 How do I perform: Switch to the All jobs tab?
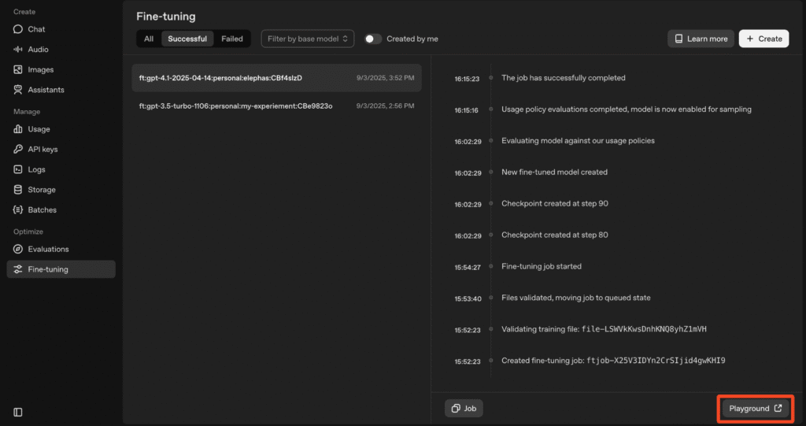tap(149, 39)
